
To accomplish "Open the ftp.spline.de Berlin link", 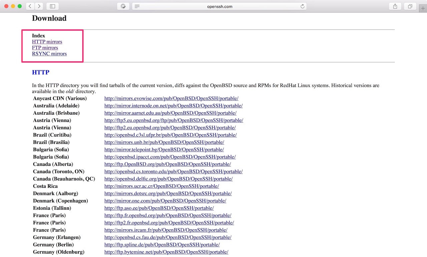I will pos(162,245).
